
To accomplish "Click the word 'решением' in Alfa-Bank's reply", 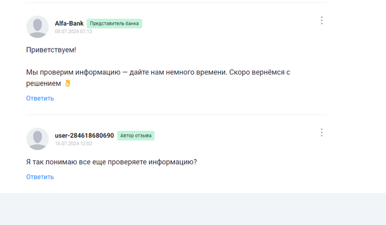I will click(x=44, y=83).
